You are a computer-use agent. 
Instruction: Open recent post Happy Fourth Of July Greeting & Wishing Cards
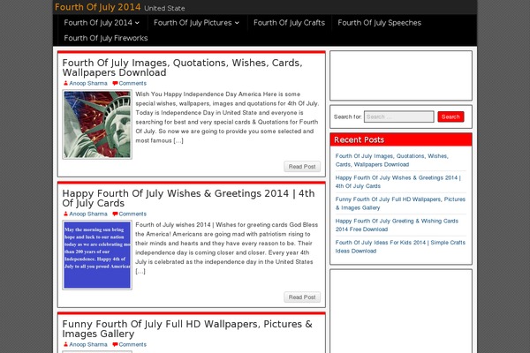click(x=397, y=225)
